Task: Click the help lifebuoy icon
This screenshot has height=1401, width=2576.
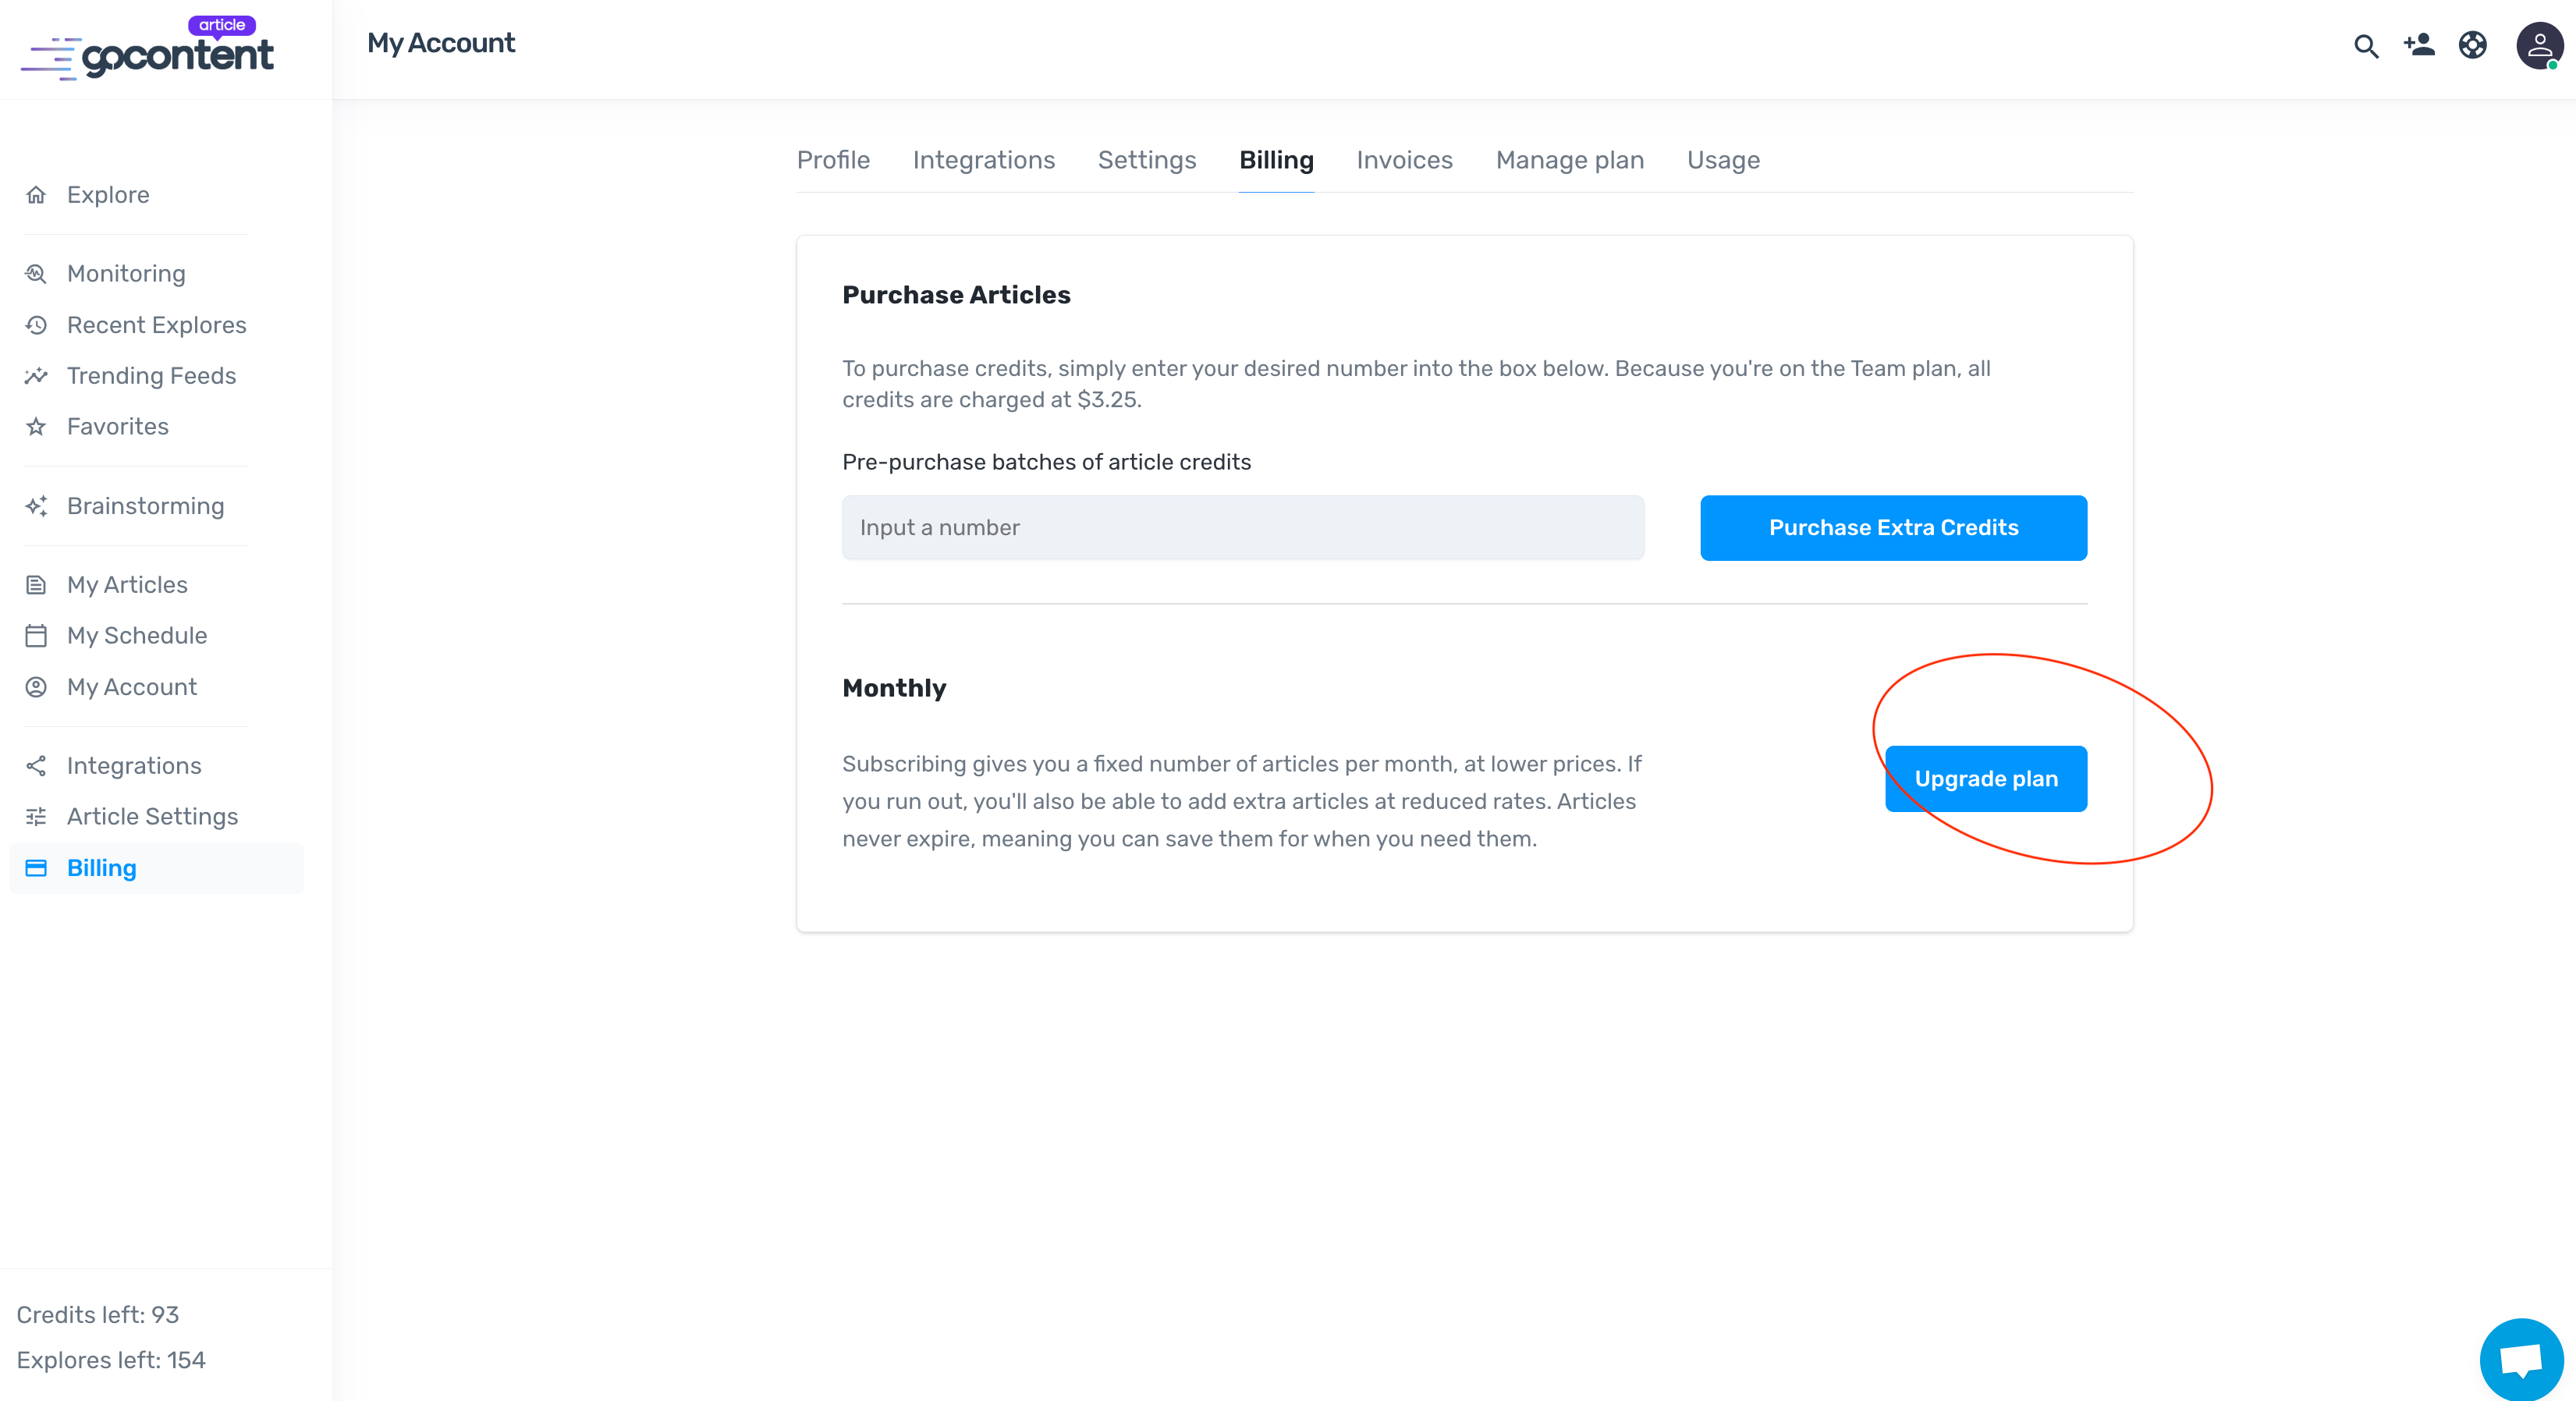Action: [2472, 45]
